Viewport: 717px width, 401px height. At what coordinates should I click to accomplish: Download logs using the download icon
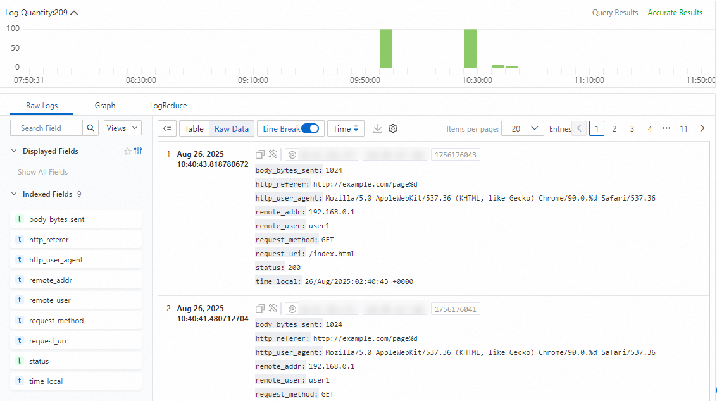tap(378, 128)
